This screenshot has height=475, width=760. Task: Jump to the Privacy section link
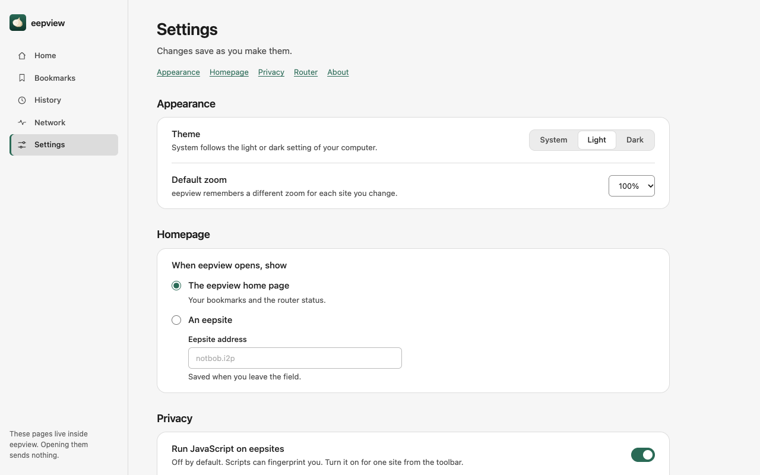(x=271, y=72)
